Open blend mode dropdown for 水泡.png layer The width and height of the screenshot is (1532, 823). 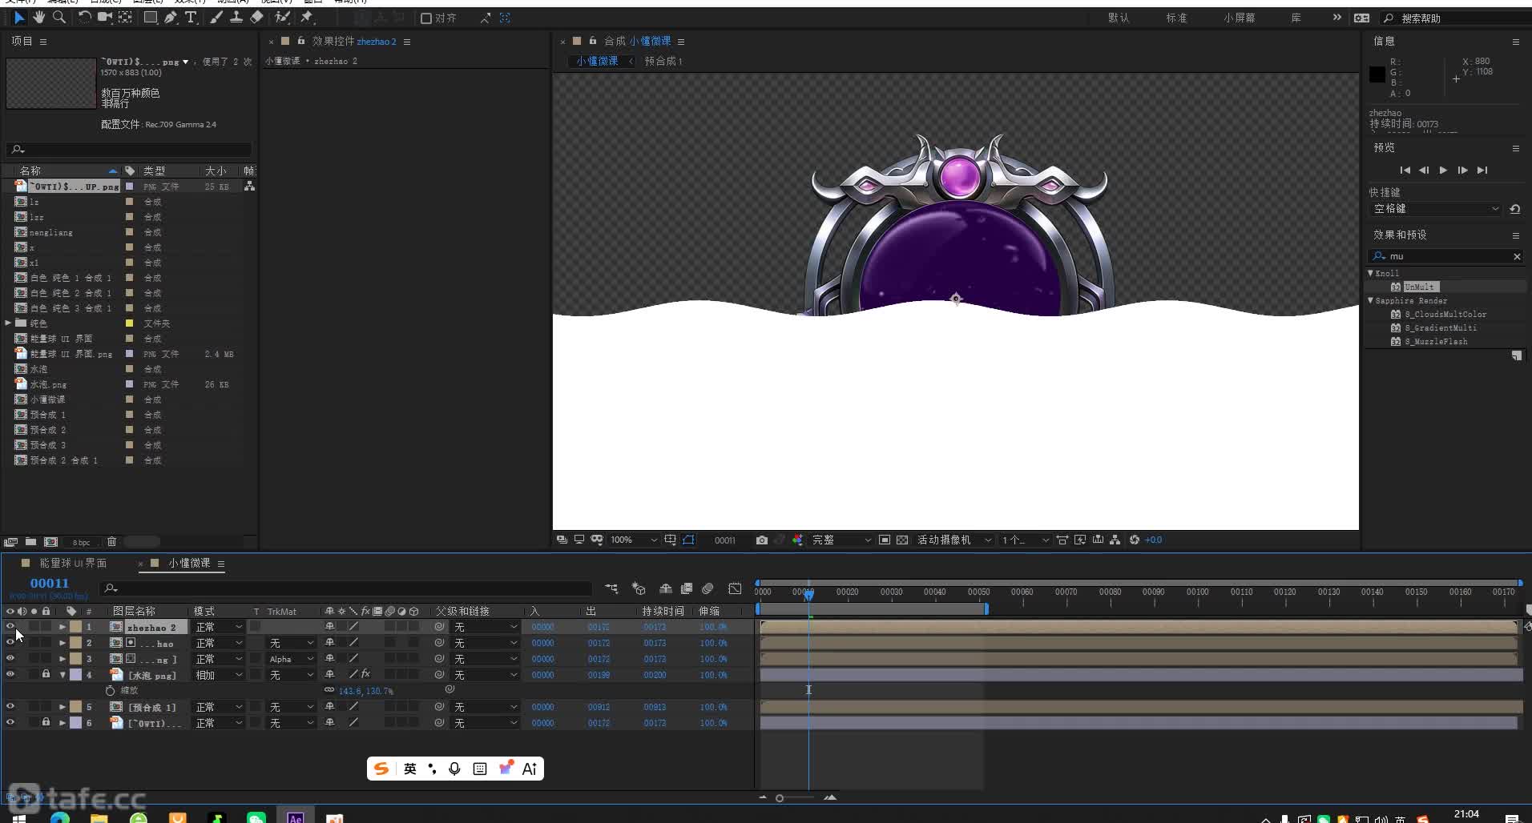219,675
